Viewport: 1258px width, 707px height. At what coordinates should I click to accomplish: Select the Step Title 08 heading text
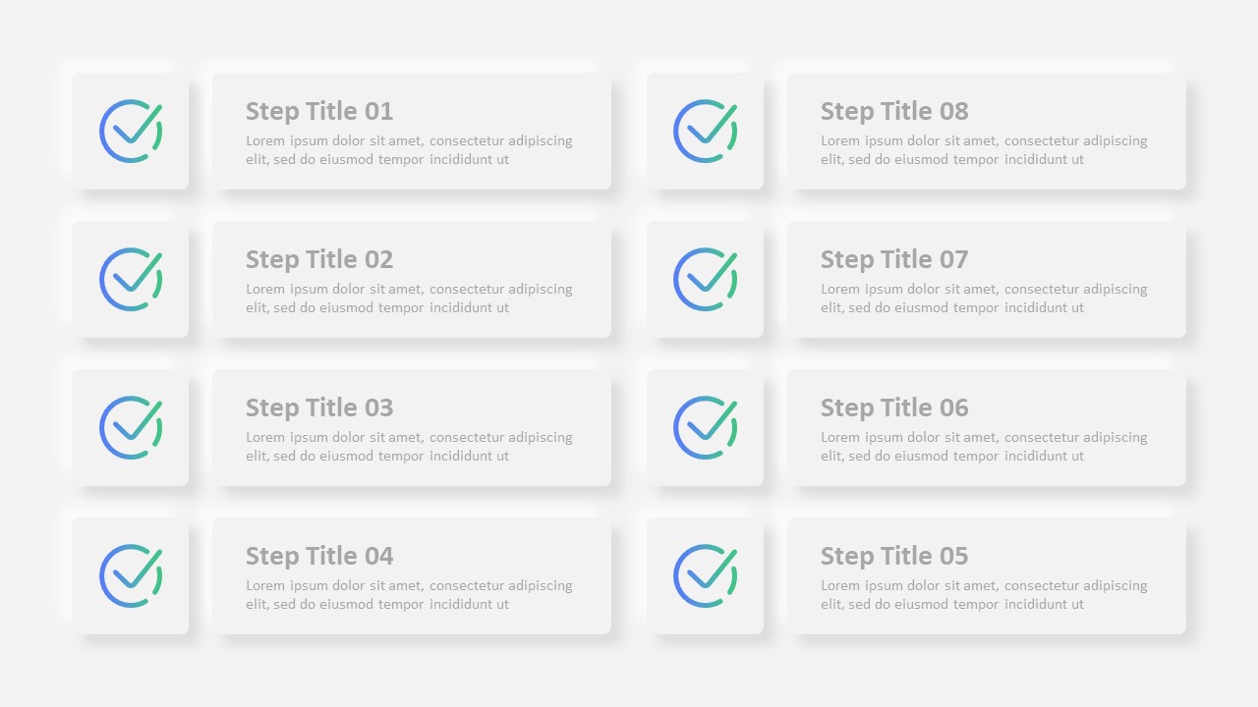coord(894,111)
